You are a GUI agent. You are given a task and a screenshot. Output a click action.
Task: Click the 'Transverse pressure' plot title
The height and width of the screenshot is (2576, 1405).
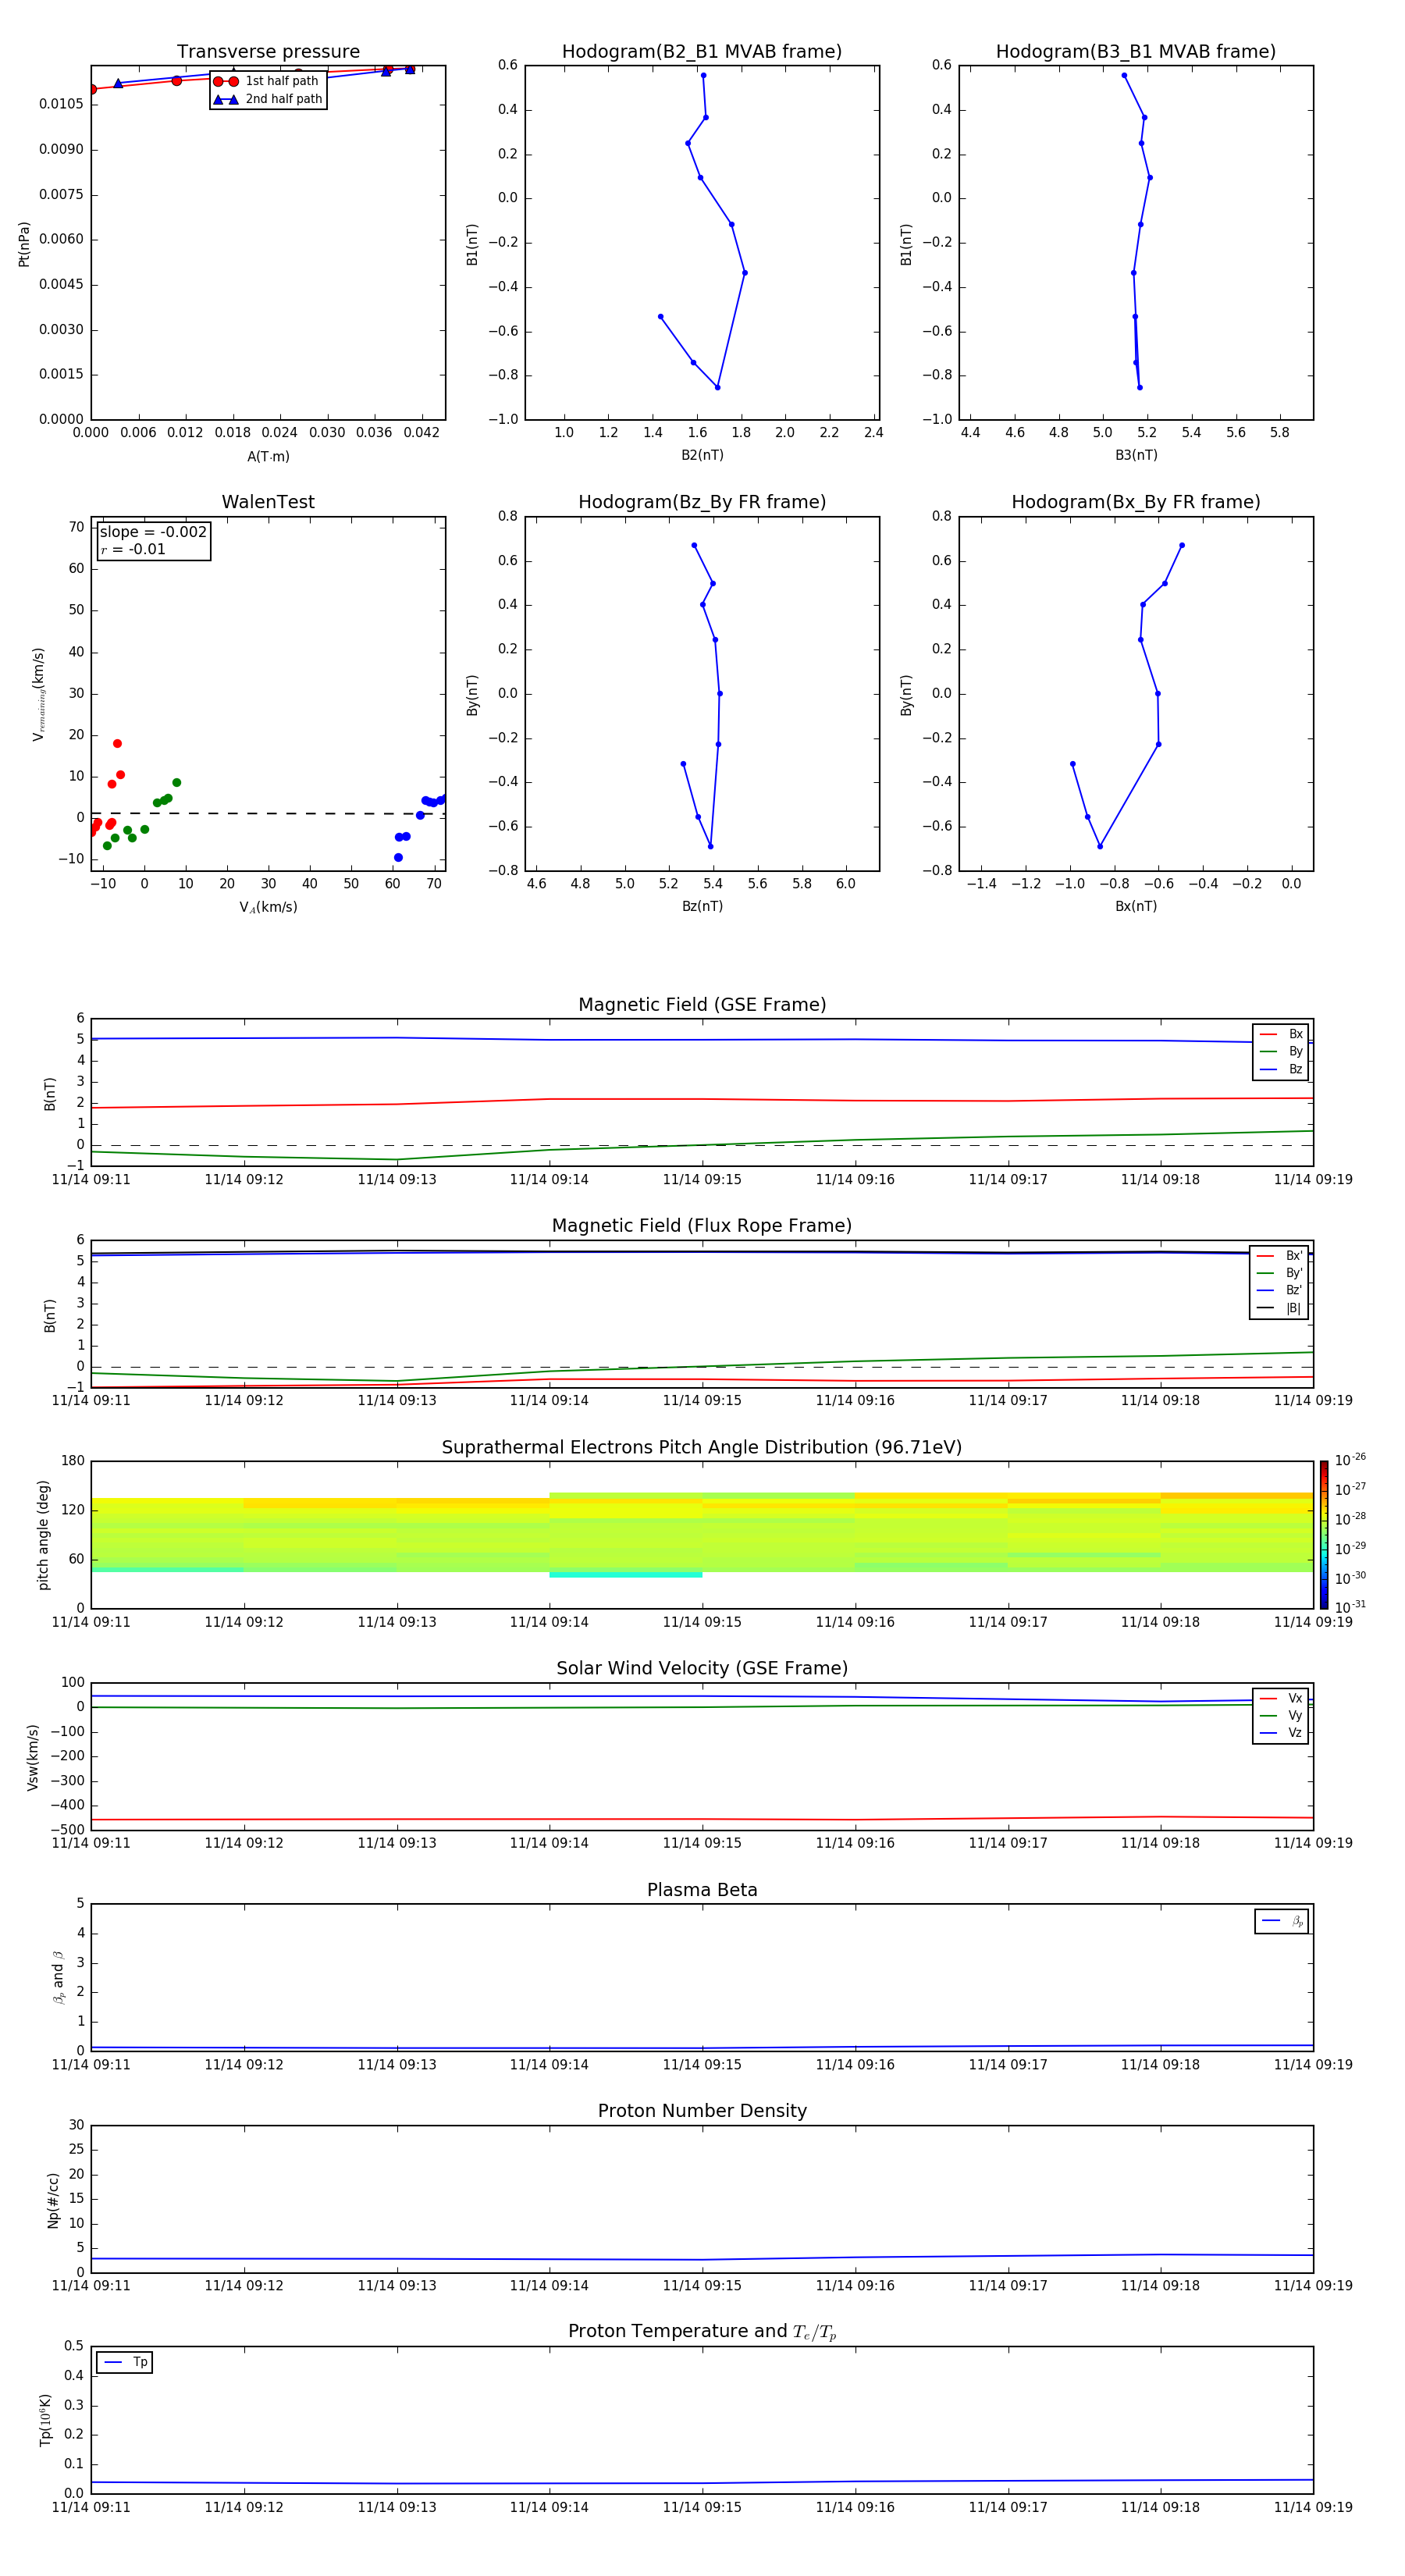point(268,52)
